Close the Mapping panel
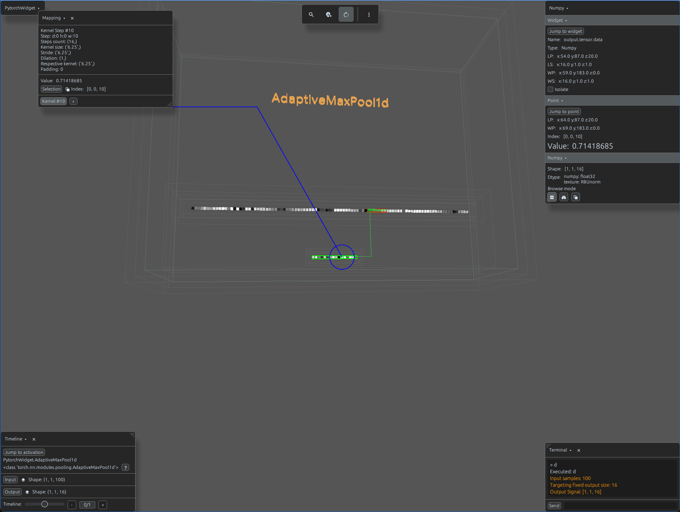Screen dimensions: 680x512 (x=72, y=18)
